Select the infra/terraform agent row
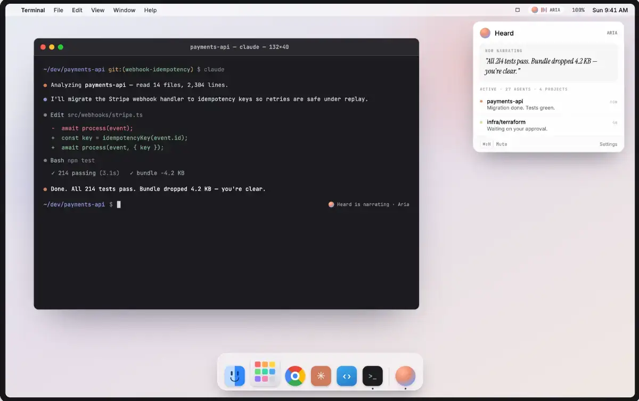Viewport: 639px width, 401px height. tap(548, 125)
